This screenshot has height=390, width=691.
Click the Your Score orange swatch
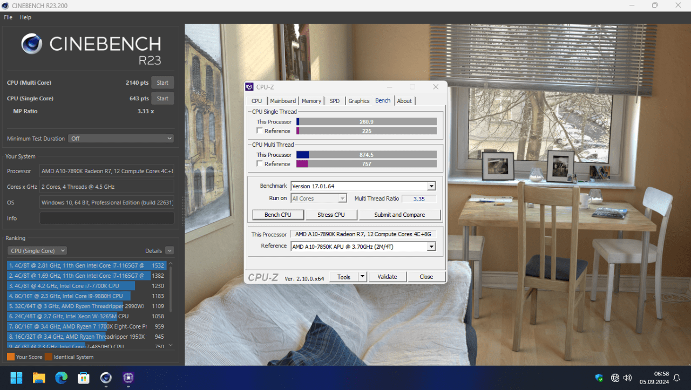(11, 357)
